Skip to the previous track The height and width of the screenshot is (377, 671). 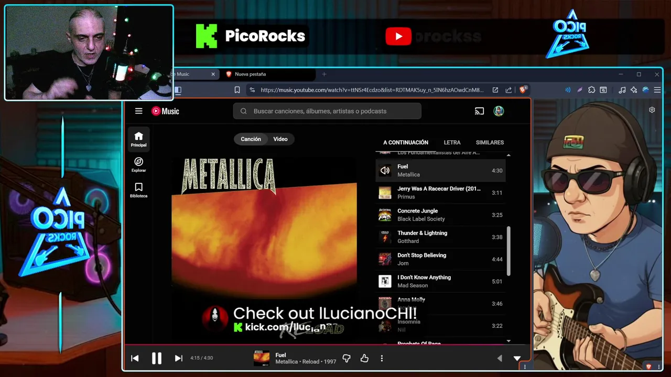coord(135,358)
